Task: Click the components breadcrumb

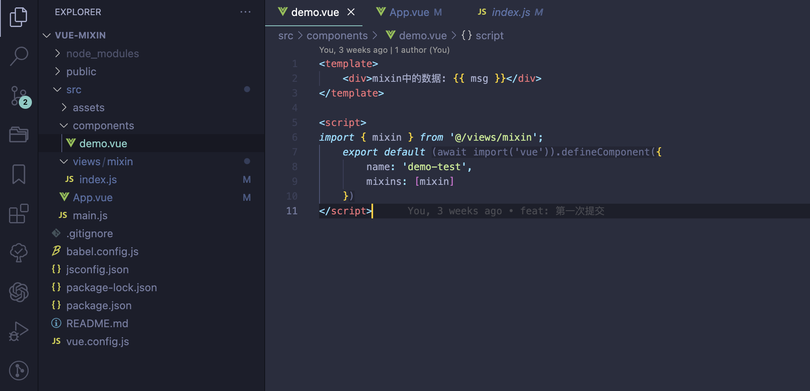Action: click(337, 36)
